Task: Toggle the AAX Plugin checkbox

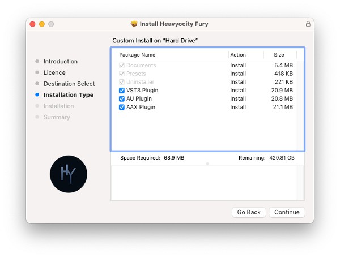Action: [x=122, y=107]
